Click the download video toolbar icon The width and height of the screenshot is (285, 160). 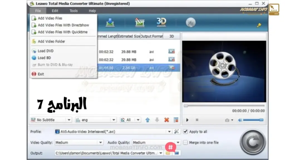pos(110,23)
